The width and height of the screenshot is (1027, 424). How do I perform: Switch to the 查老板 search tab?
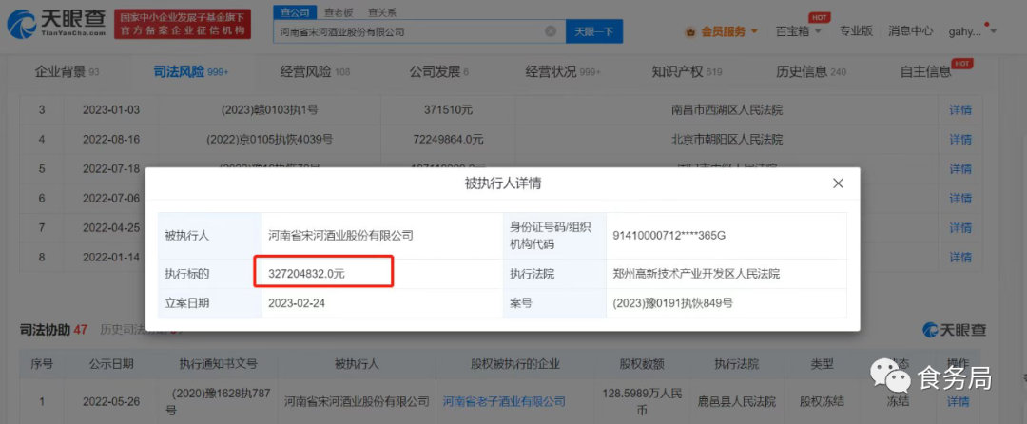(338, 11)
